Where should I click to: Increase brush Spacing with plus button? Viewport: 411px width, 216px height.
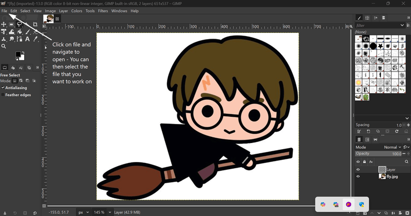click(x=408, y=125)
